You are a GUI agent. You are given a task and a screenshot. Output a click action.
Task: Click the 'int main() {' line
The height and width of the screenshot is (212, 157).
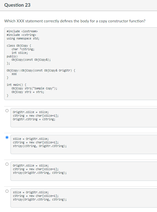coord(16,85)
